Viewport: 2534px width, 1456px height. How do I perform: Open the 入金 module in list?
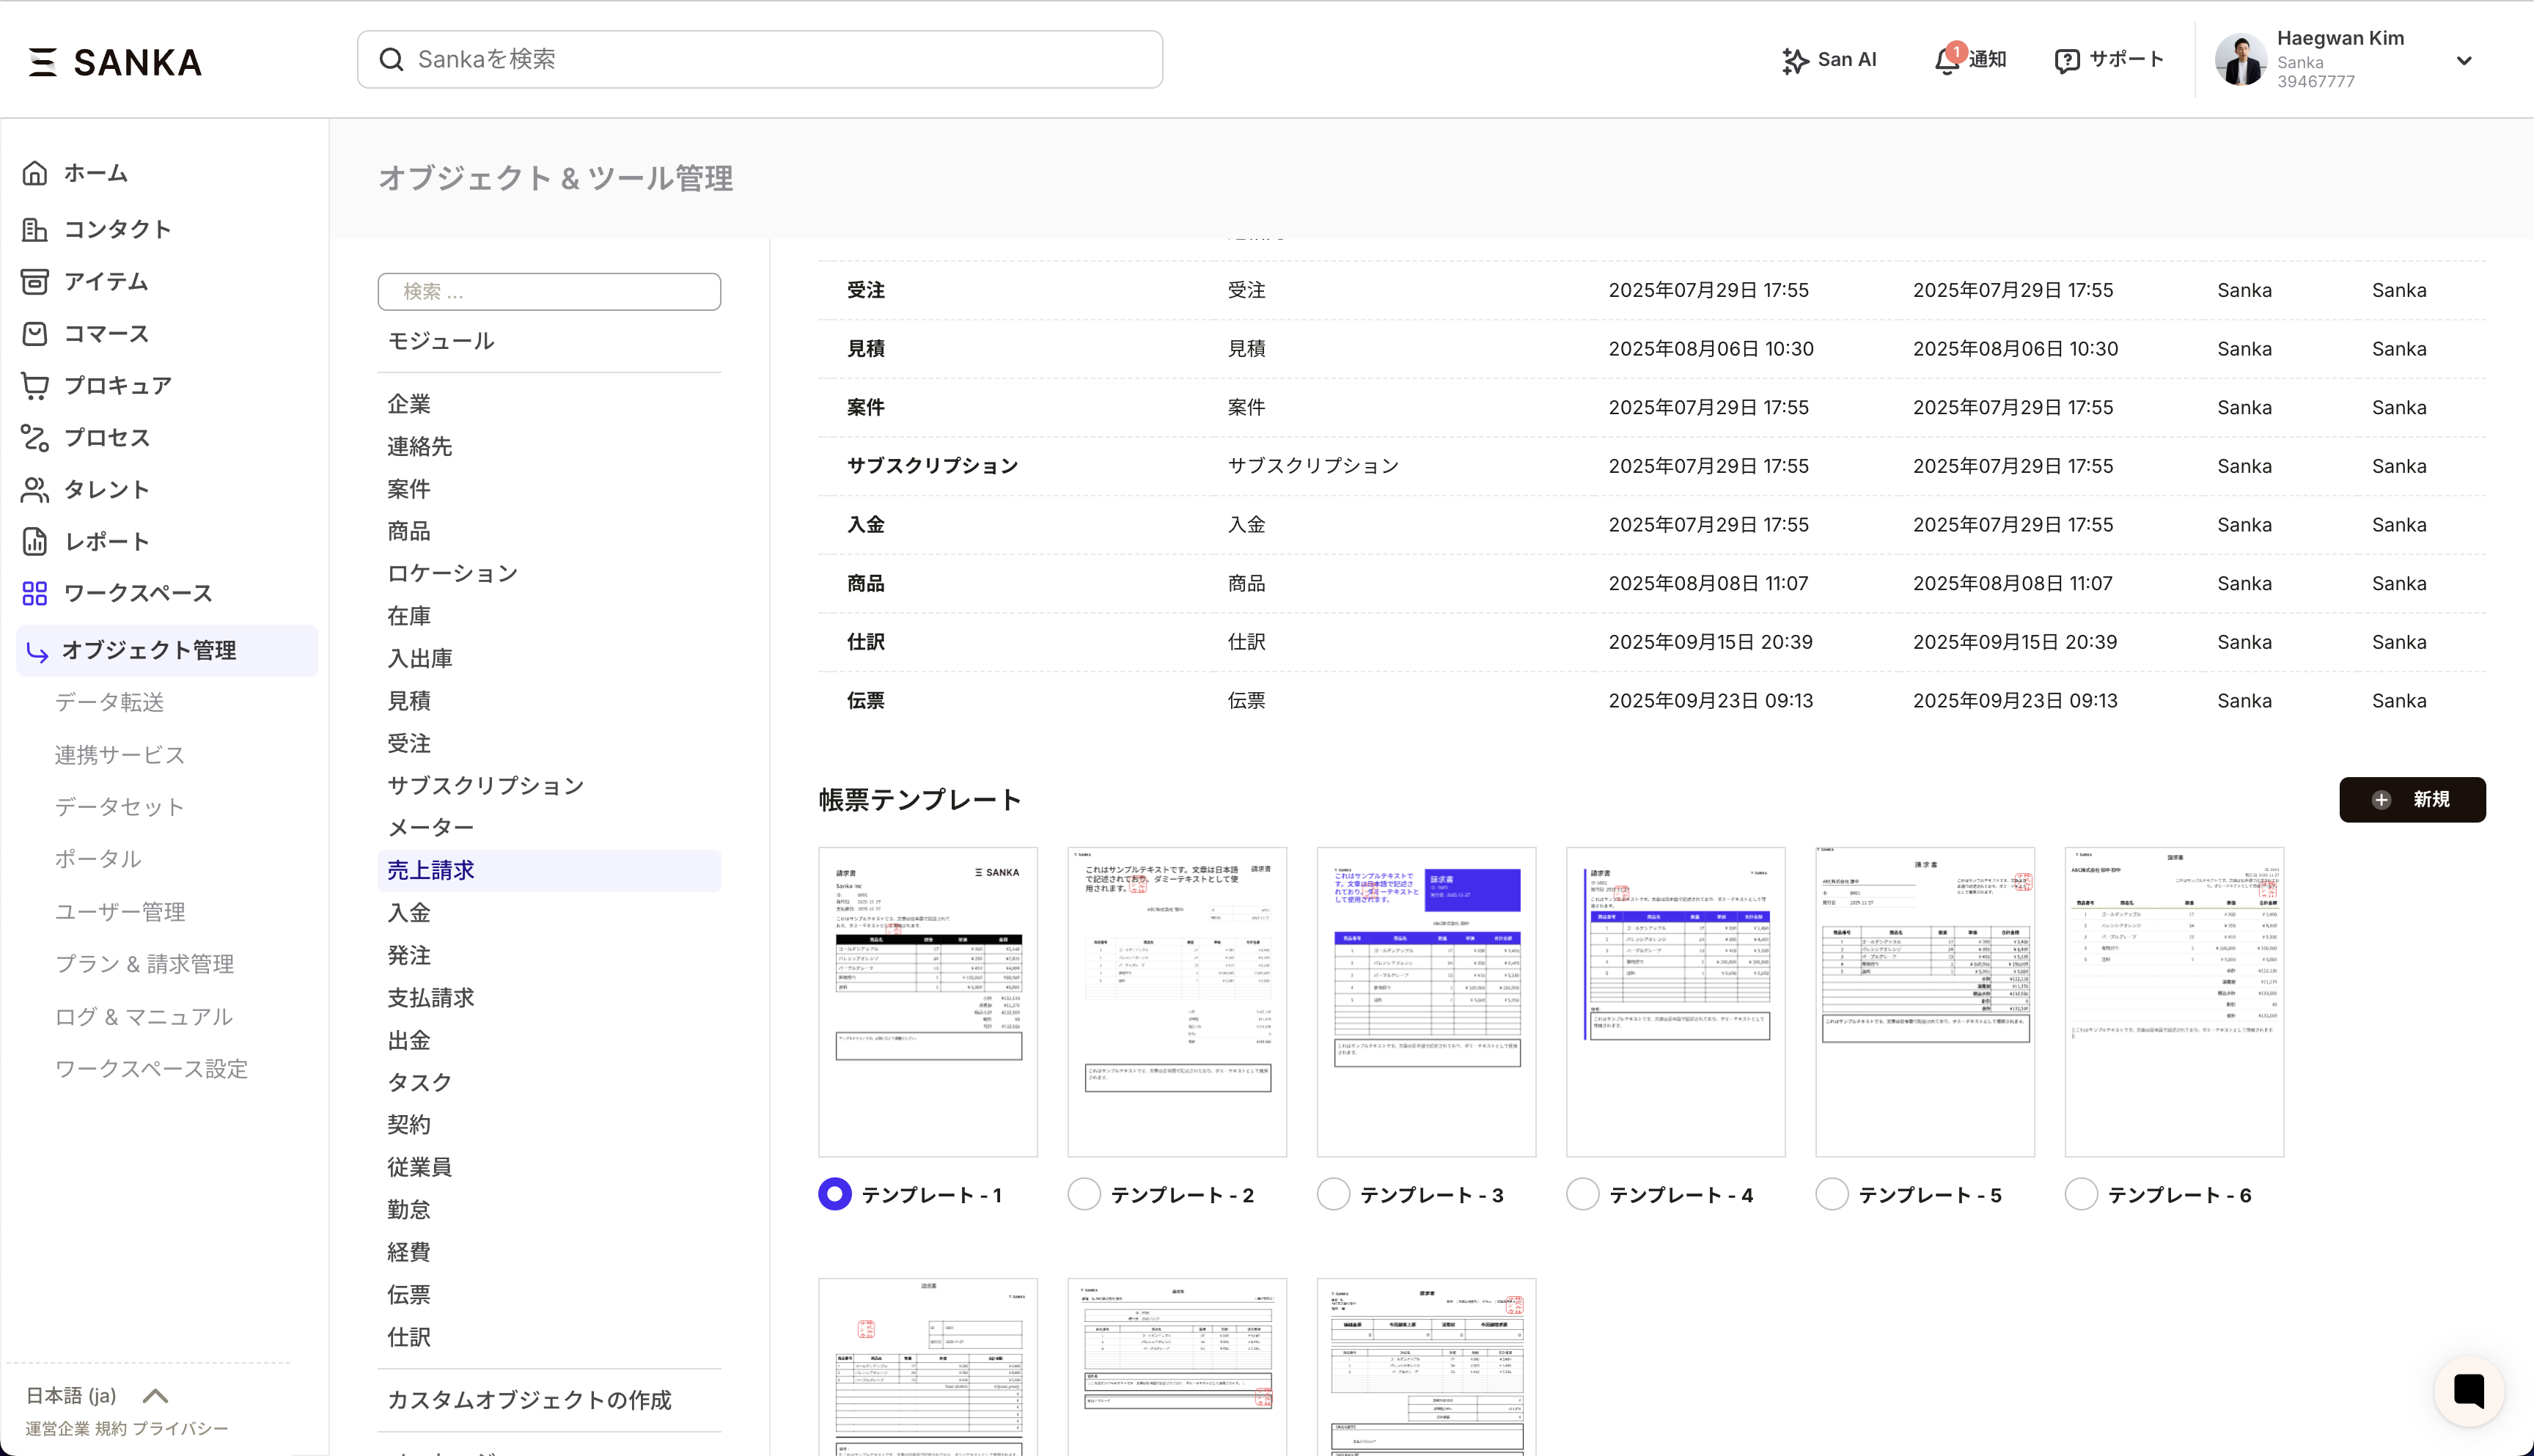pyautogui.click(x=409, y=913)
